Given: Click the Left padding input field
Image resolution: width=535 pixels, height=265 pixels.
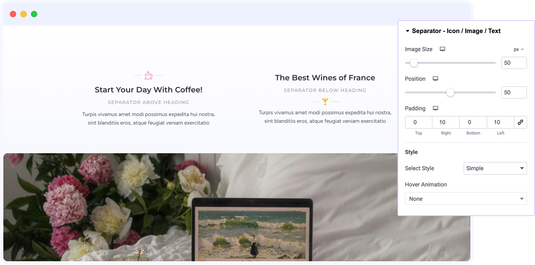Looking at the screenshot, I should pyautogui.click(x=500, y=122).
